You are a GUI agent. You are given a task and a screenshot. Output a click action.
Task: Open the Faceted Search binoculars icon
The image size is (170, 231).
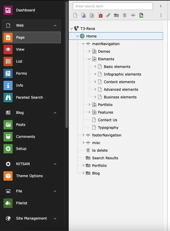click(x=8, y=97)
